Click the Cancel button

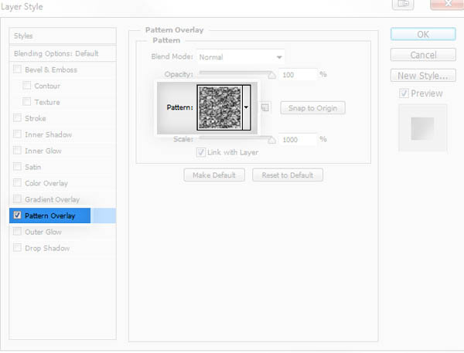[422, 55]
